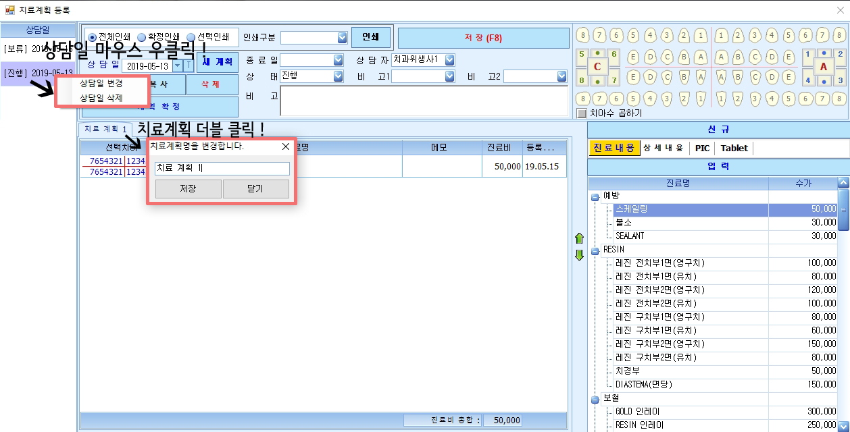This screenshot has width=850, height=432.
Task: Enable the 치아수 곱하기 checkbox
Action: [582, 113]
